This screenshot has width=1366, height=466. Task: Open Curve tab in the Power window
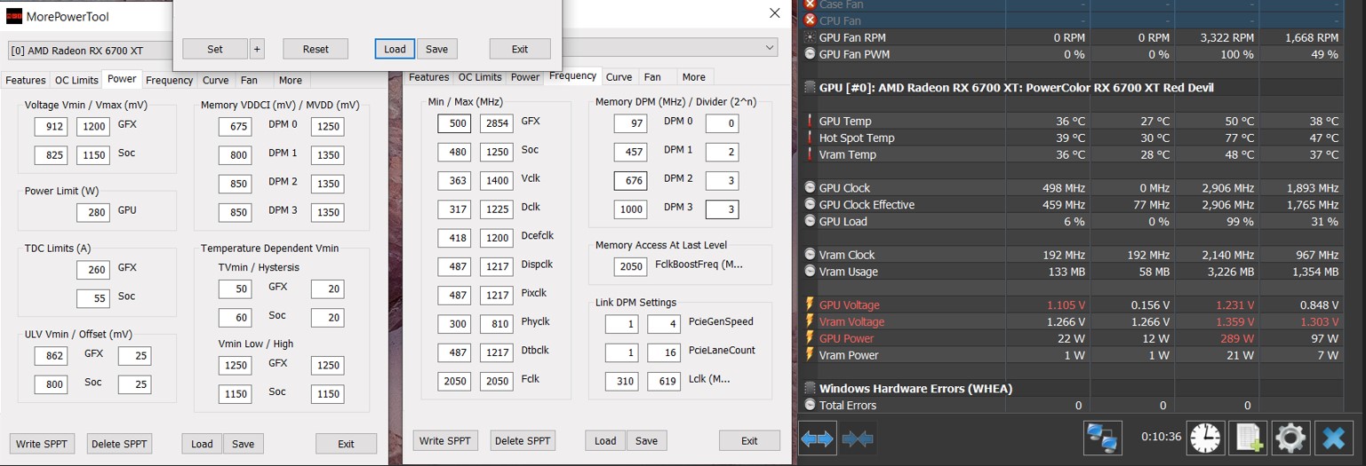tap(216, 80)
